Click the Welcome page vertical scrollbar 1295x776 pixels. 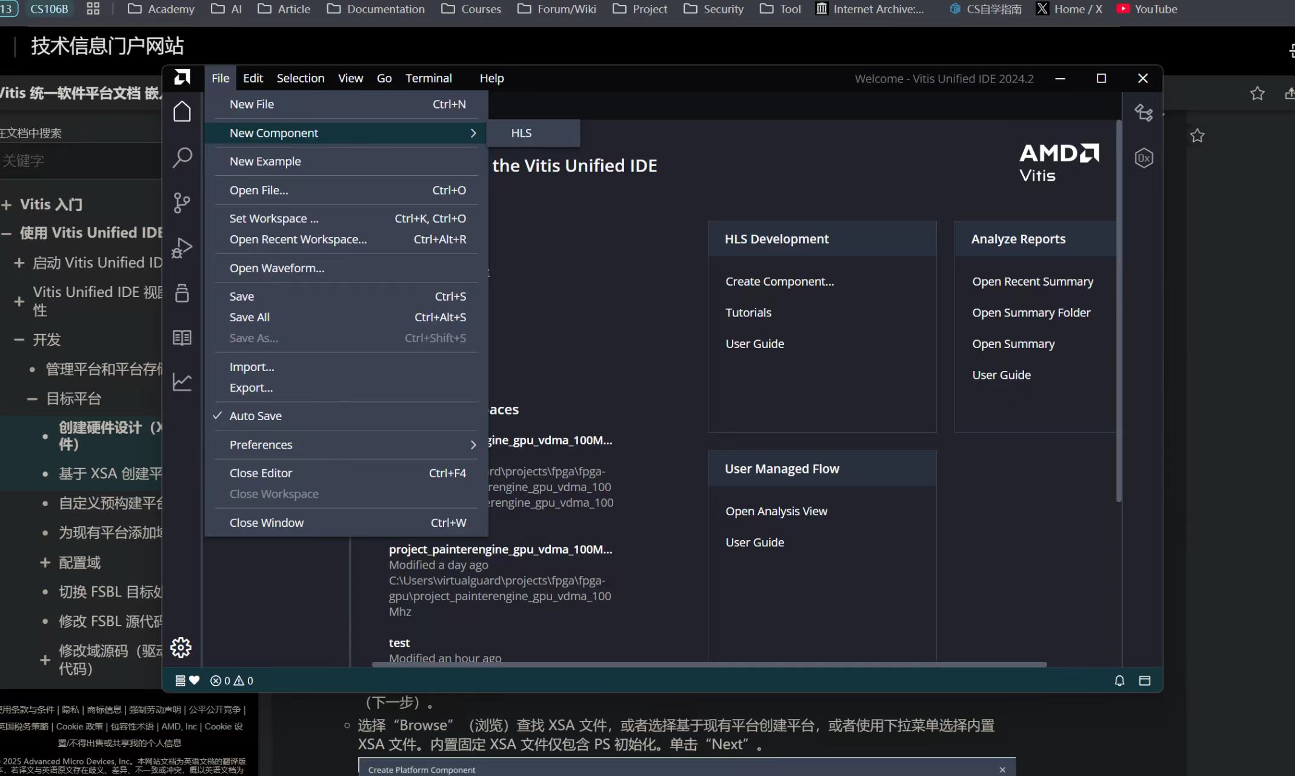(1119, 311)
